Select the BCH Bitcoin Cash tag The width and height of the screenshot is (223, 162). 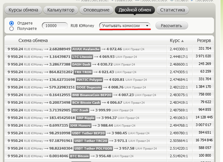[x=86, y=102]
